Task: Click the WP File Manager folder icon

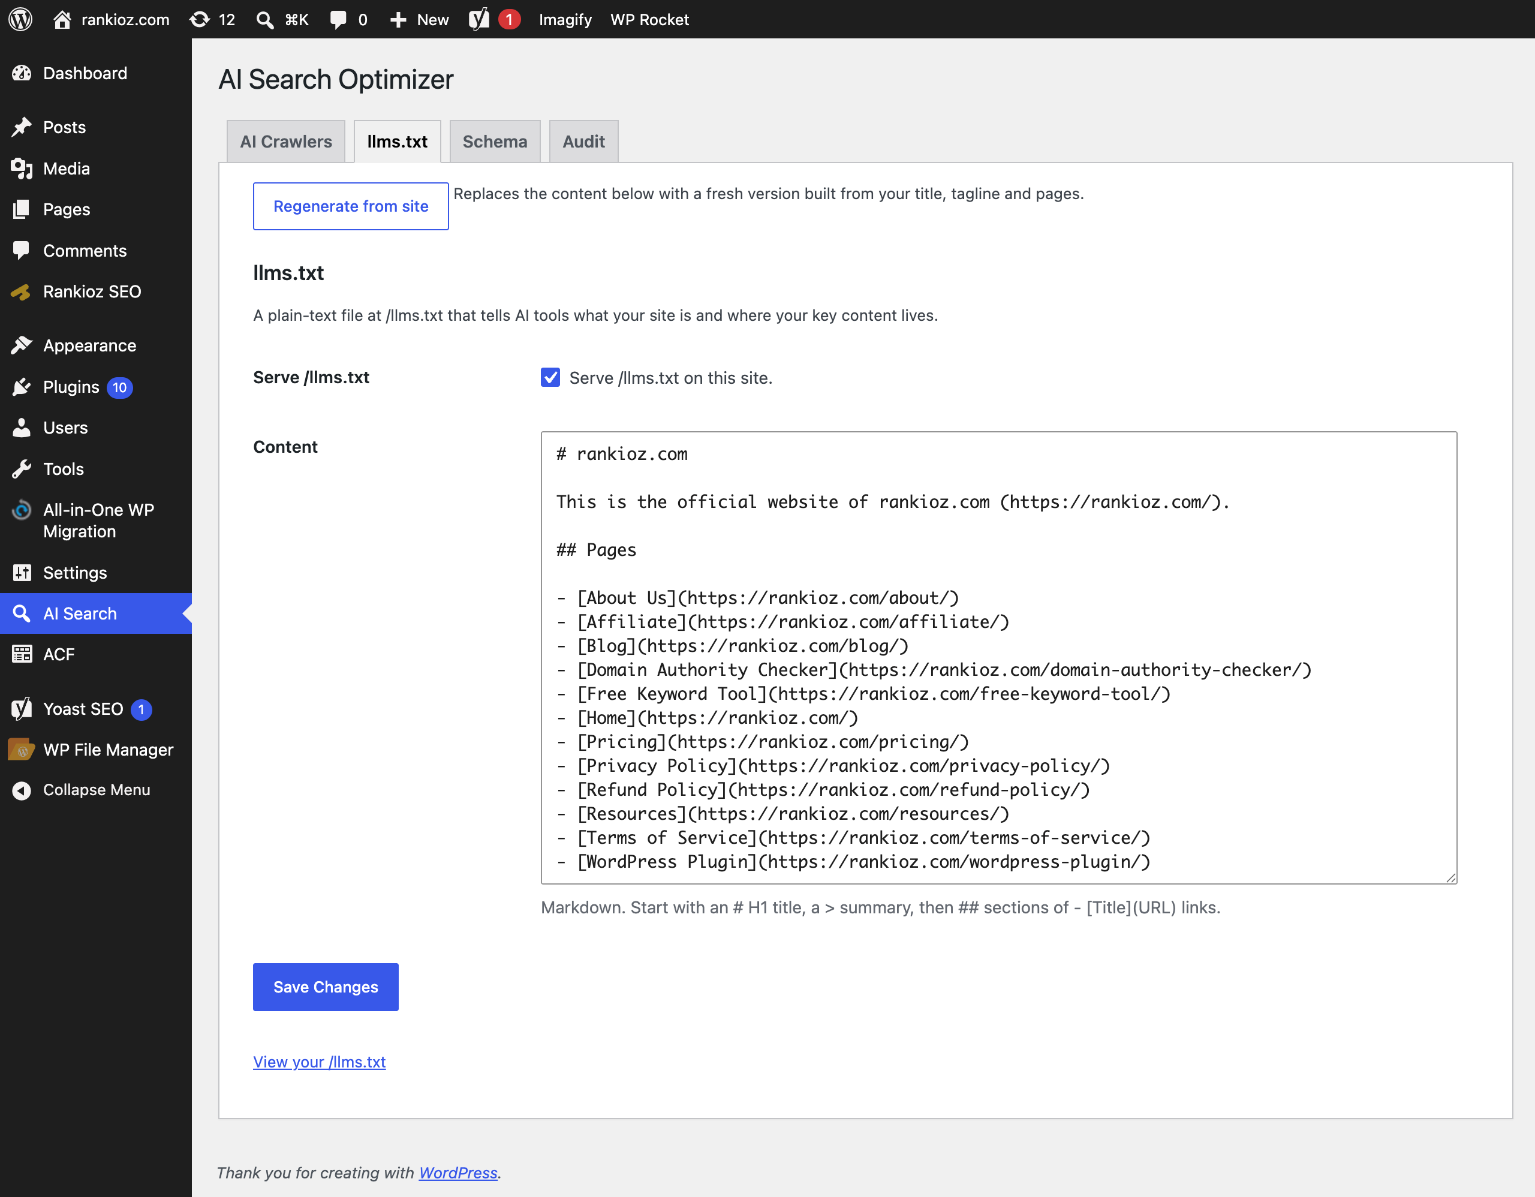Action: 22,750
